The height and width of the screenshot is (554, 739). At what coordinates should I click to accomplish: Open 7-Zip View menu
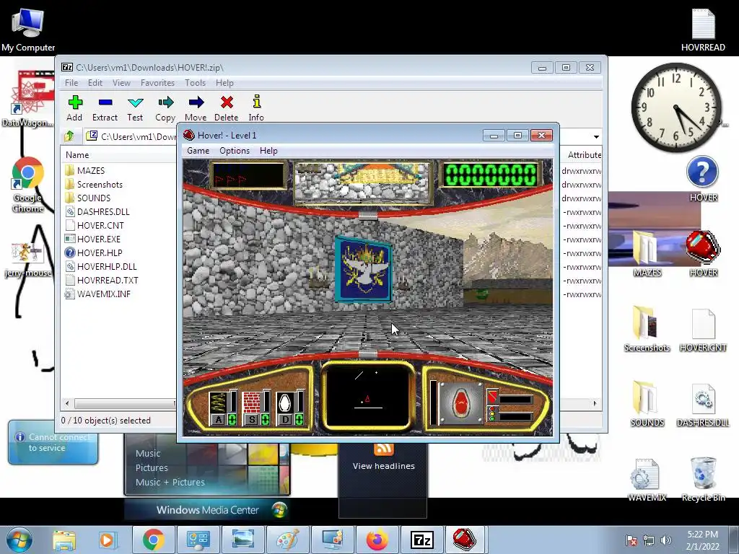point(121,83)
